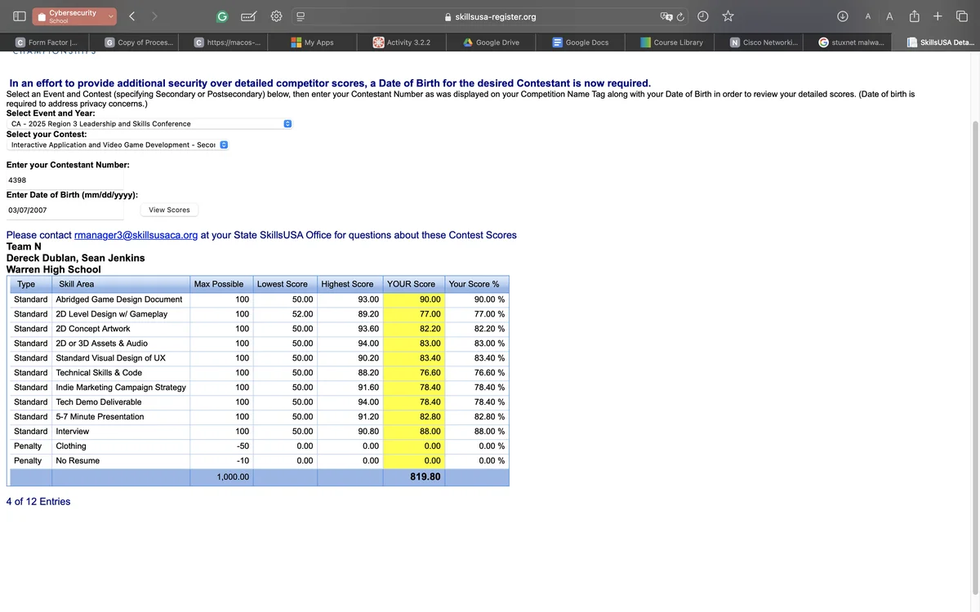The image size is (980, 612).
Task: Reload the page with refresh icon
Action: [680, 16]
